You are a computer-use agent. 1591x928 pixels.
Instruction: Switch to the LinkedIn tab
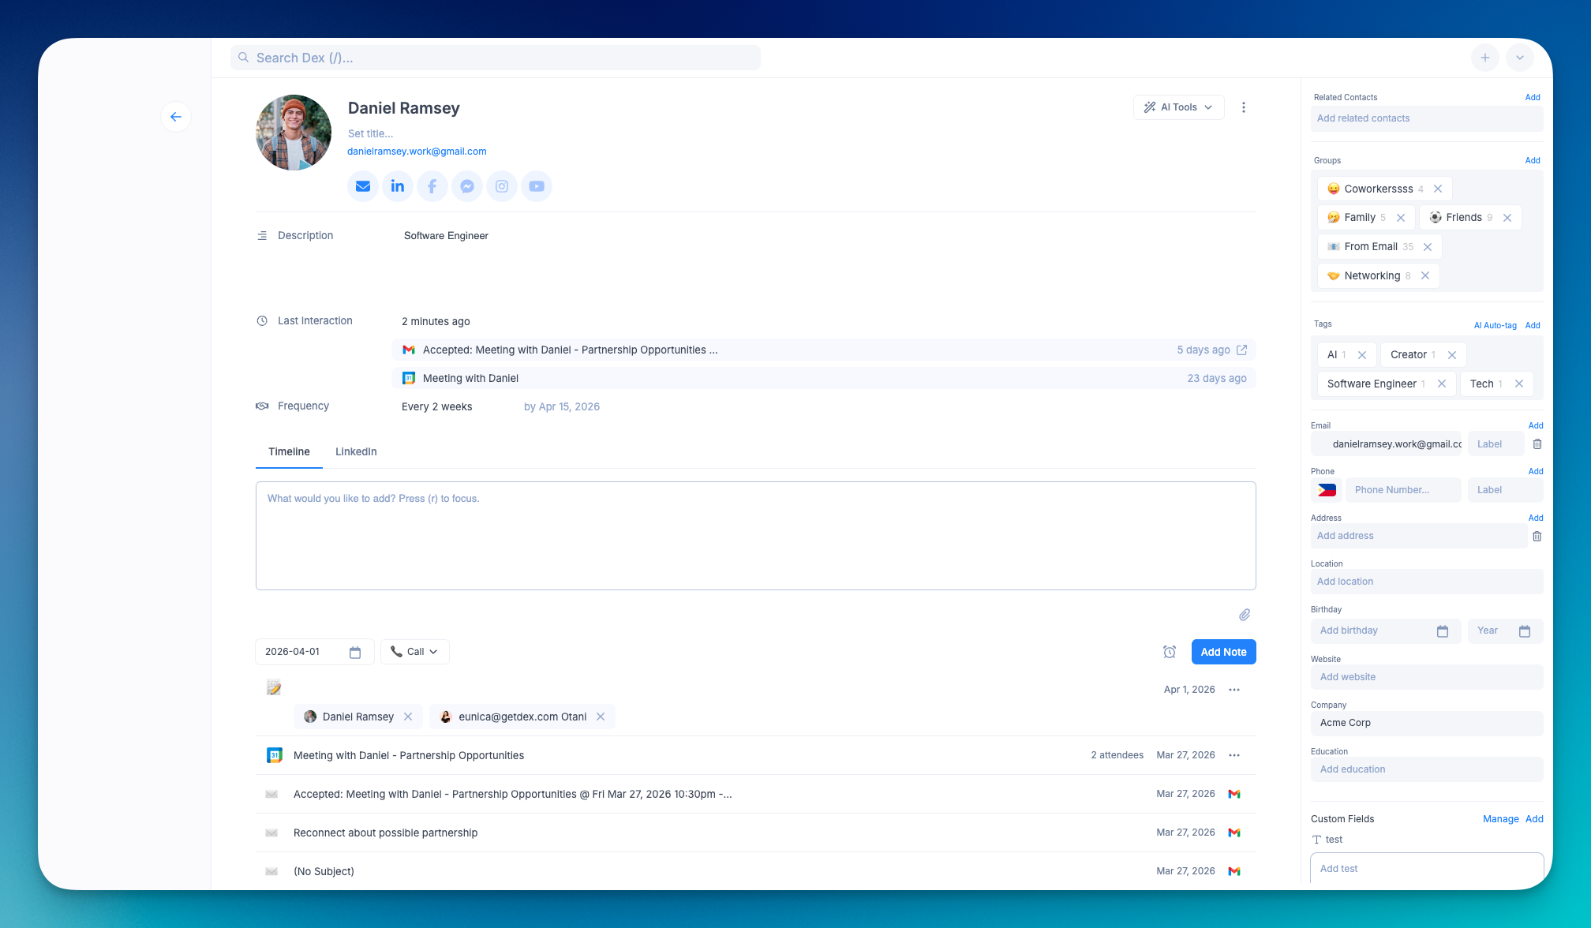pyautogui.click(x=356, y=451)
